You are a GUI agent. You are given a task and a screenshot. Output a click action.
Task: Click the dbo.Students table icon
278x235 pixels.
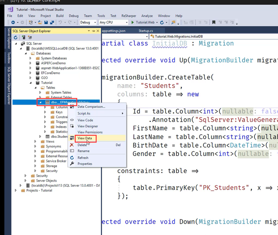click(48, 137)
